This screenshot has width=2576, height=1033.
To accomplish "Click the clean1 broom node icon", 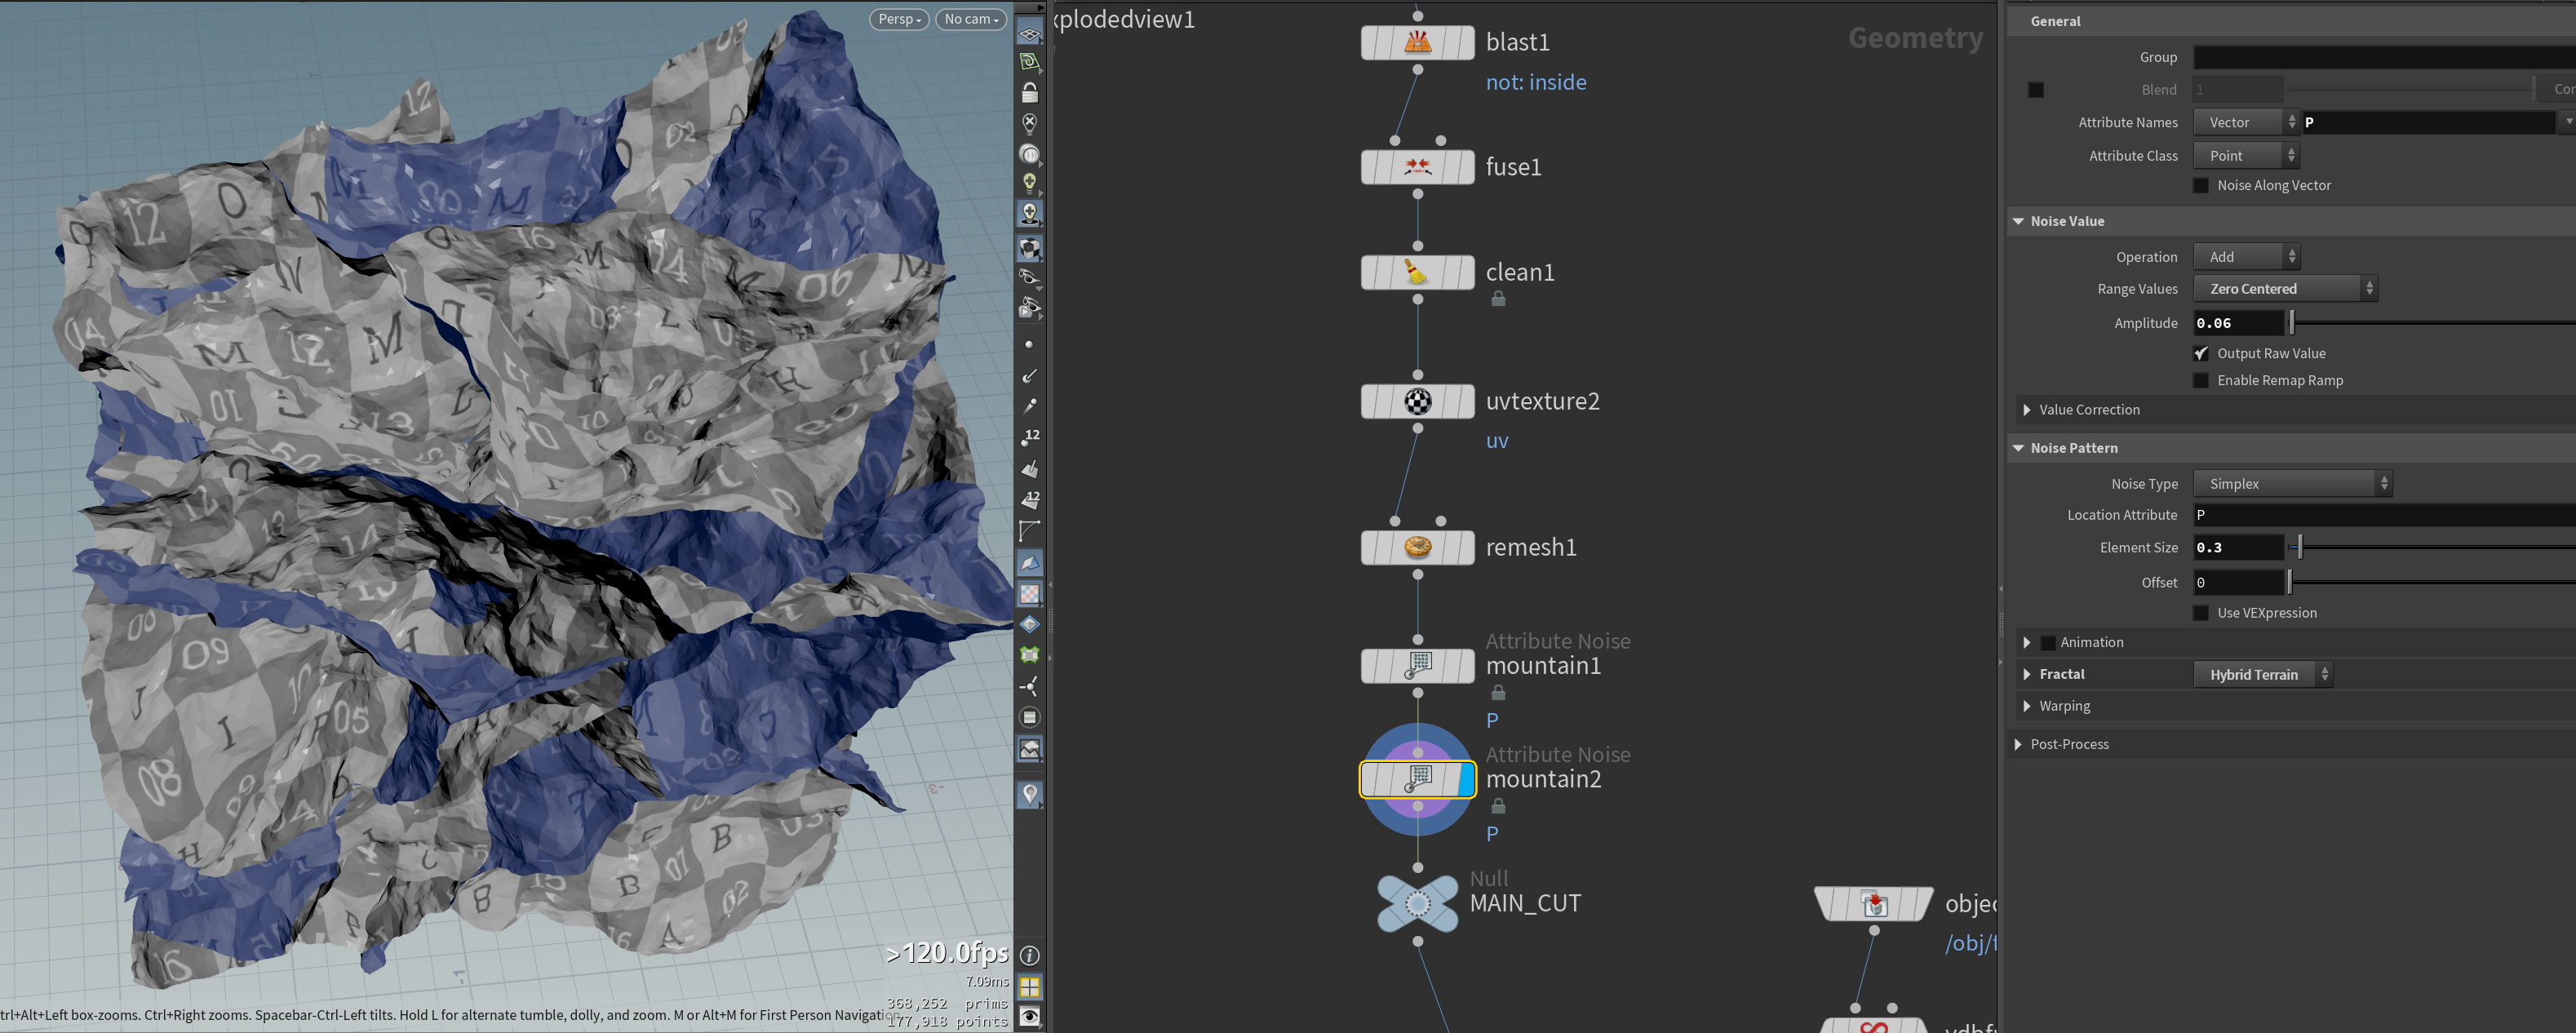I will [x=1417, y=272].
